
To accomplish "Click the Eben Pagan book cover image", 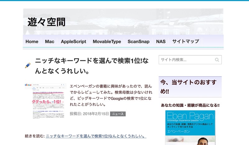I will click(190, 128).
